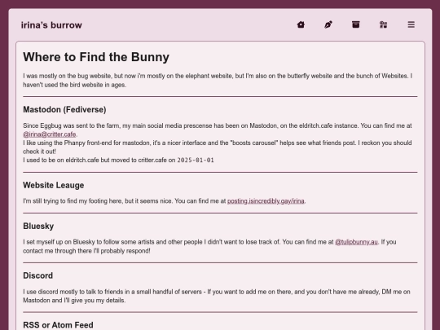Visit the @tulipbunny.au Bluesky link
The width and height of the screenshot is (440, 330).
click(356, 242)
